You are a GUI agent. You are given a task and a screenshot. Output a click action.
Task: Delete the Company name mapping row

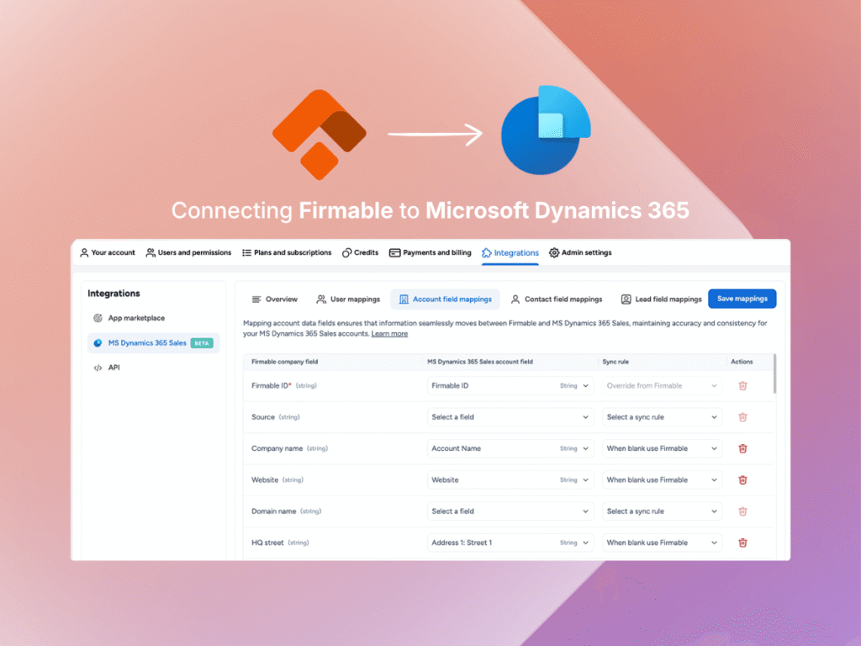coord(743,448)
